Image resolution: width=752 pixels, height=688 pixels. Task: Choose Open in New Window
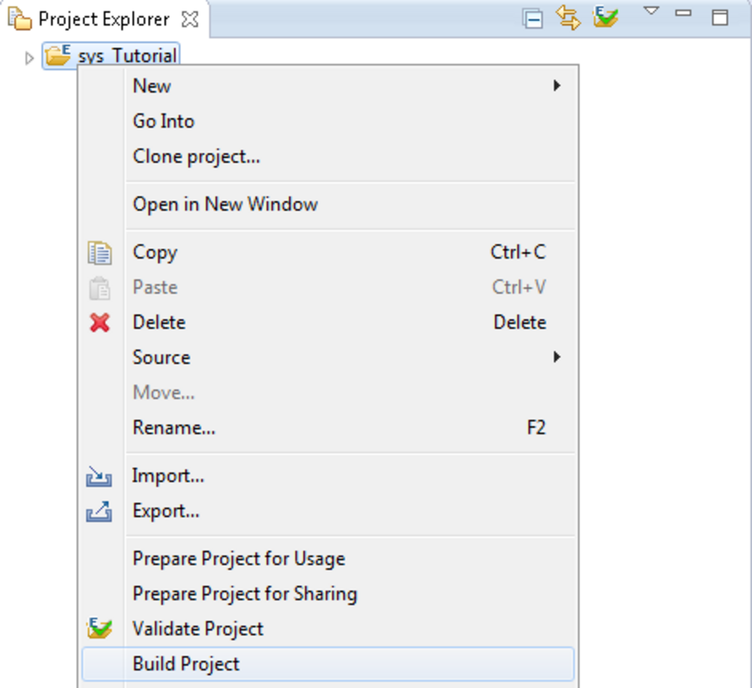click(225, 204)
